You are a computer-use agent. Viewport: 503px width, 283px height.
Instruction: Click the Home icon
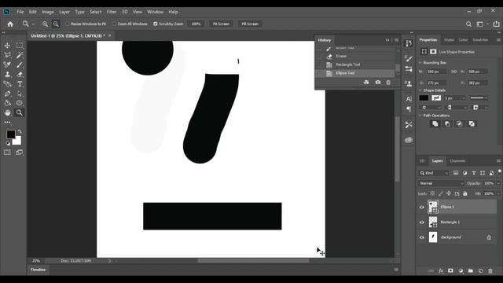coord(10,24)
